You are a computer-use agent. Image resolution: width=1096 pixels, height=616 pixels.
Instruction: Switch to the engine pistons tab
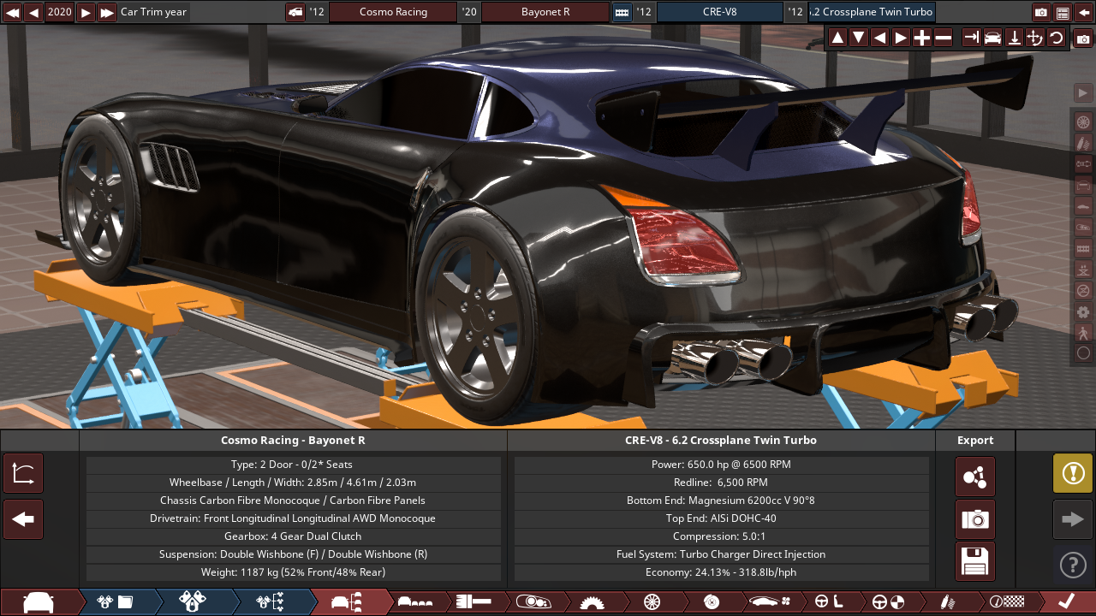coord(193,602)
